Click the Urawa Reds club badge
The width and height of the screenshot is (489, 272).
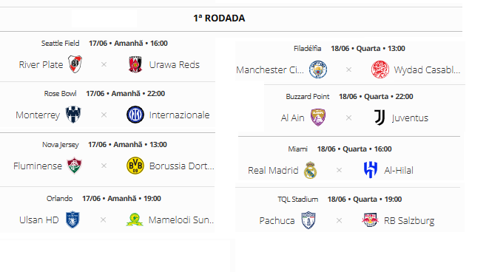click(135, 64)
